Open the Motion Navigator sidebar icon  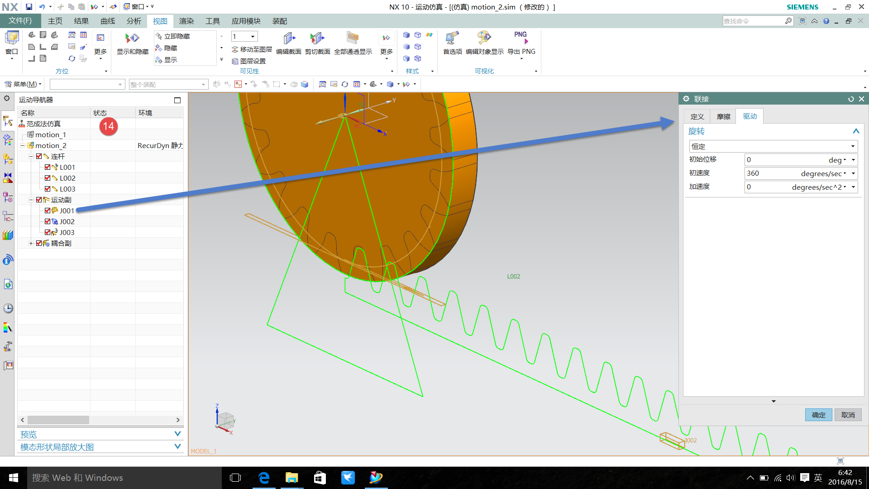tap(8, 121)
